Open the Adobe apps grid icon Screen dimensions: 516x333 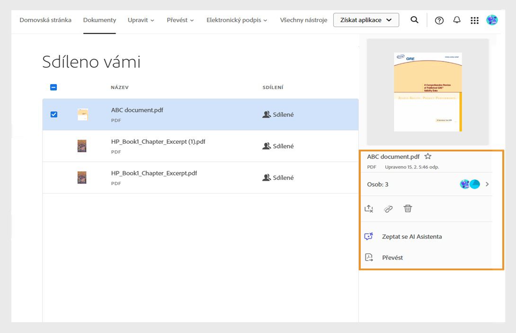474,20
